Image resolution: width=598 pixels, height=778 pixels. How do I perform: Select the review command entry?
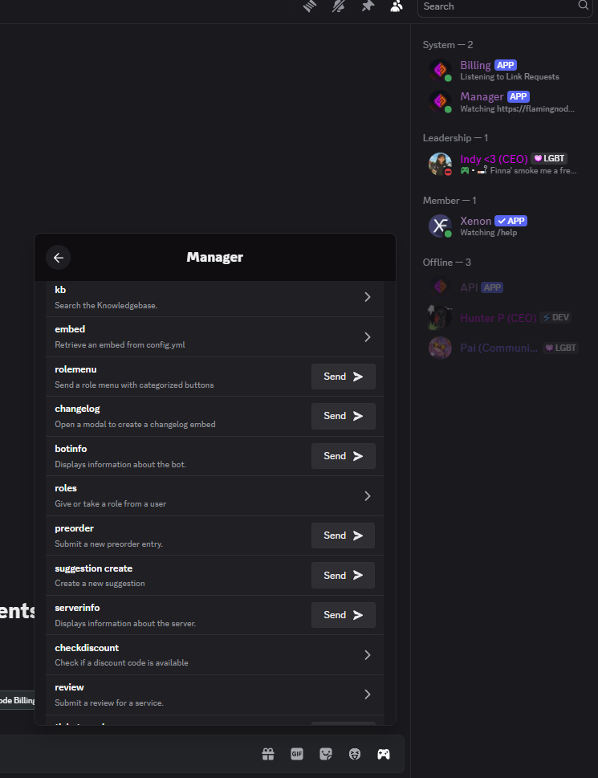(214, 694)
